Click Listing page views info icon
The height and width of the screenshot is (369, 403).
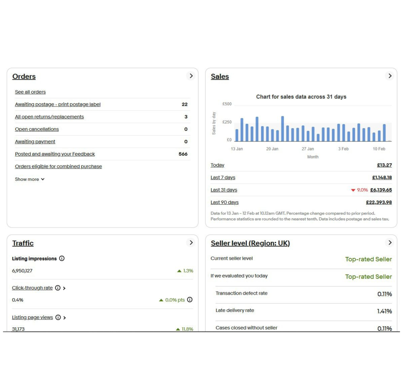pyautogui.click(x=58, y=318)
